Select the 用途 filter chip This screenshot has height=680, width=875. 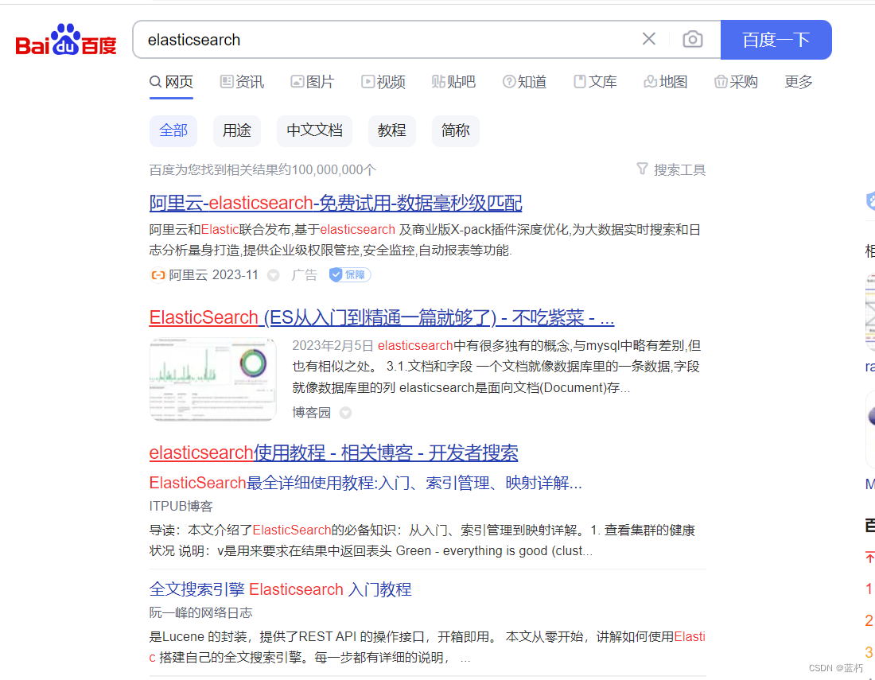(237, 130)
